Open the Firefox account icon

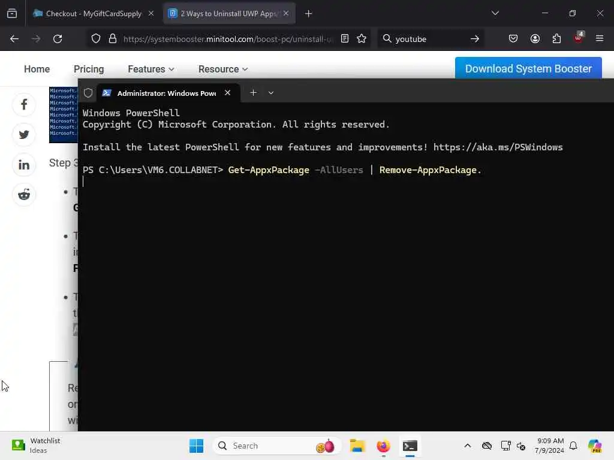[535, 38]
